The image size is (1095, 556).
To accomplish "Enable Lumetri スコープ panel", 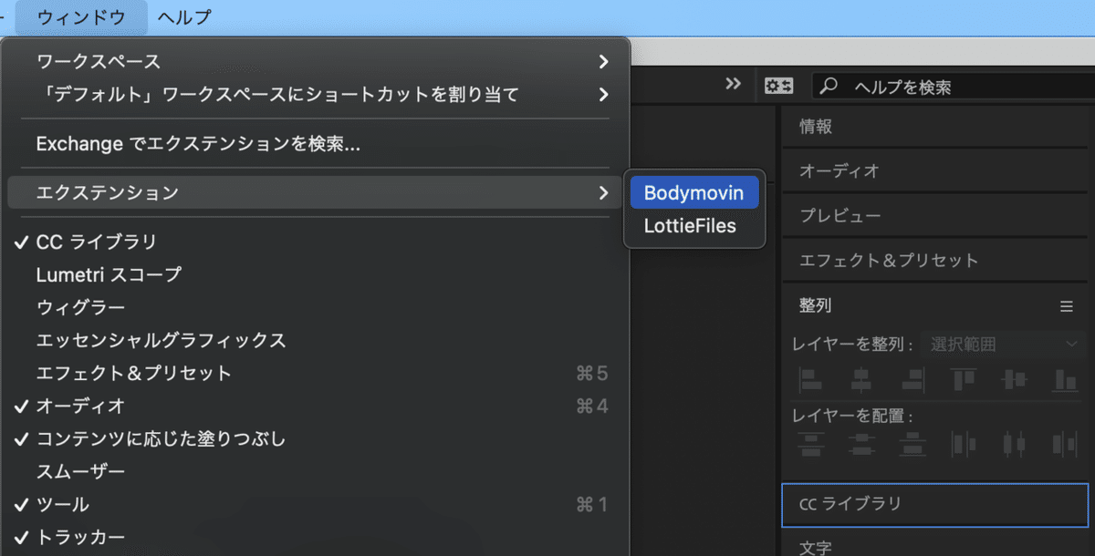I will coord(316,274).
